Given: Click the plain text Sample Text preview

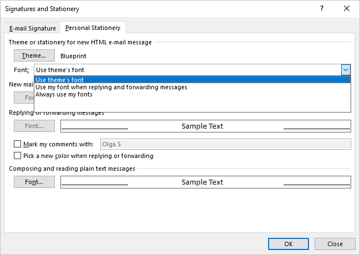Looking at the screenshot, I should tap(205, 182).
